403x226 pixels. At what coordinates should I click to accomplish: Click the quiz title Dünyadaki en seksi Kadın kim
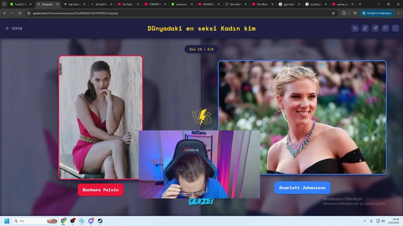201,28
